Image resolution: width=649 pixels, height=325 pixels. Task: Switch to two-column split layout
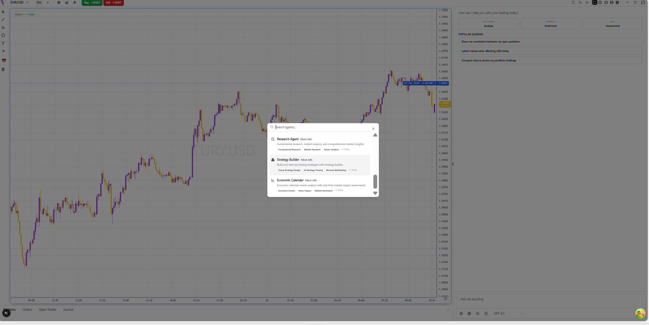[600, 2]
